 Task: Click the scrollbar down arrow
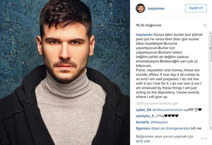pos(211,128)
